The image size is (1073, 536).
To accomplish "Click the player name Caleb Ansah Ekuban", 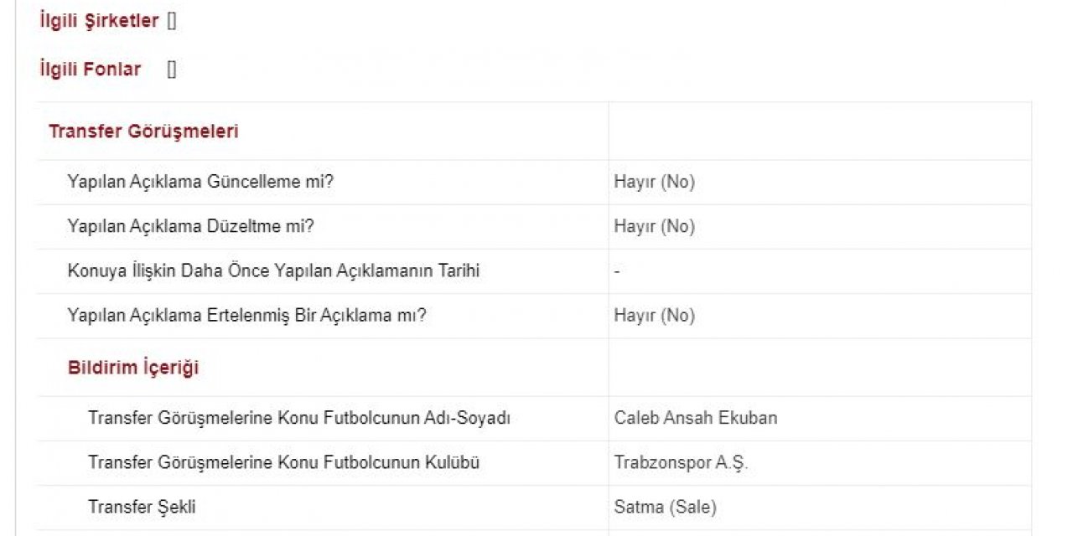I will coord(695,417).
